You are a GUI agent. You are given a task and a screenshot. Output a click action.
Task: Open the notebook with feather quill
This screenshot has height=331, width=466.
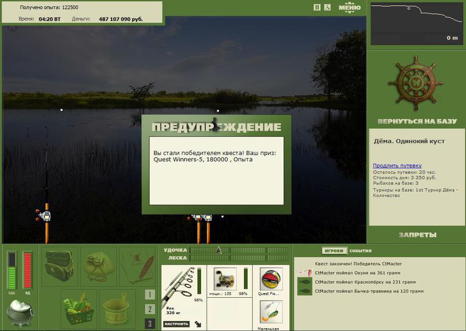[137, 266]
